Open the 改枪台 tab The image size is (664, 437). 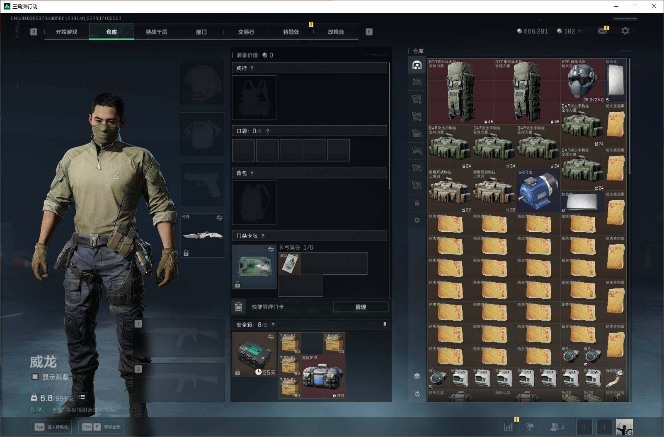(336, 32)
